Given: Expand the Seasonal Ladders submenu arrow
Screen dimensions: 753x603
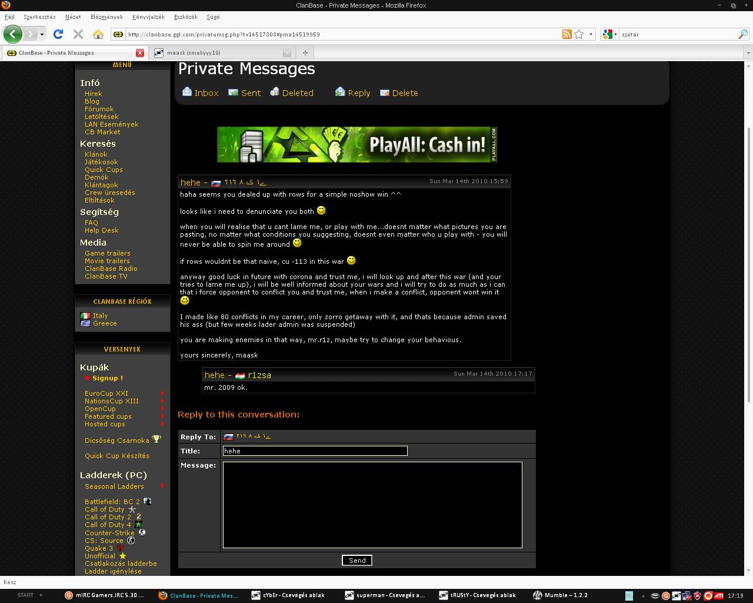Looking at the screenshot, I should point(162,486).
